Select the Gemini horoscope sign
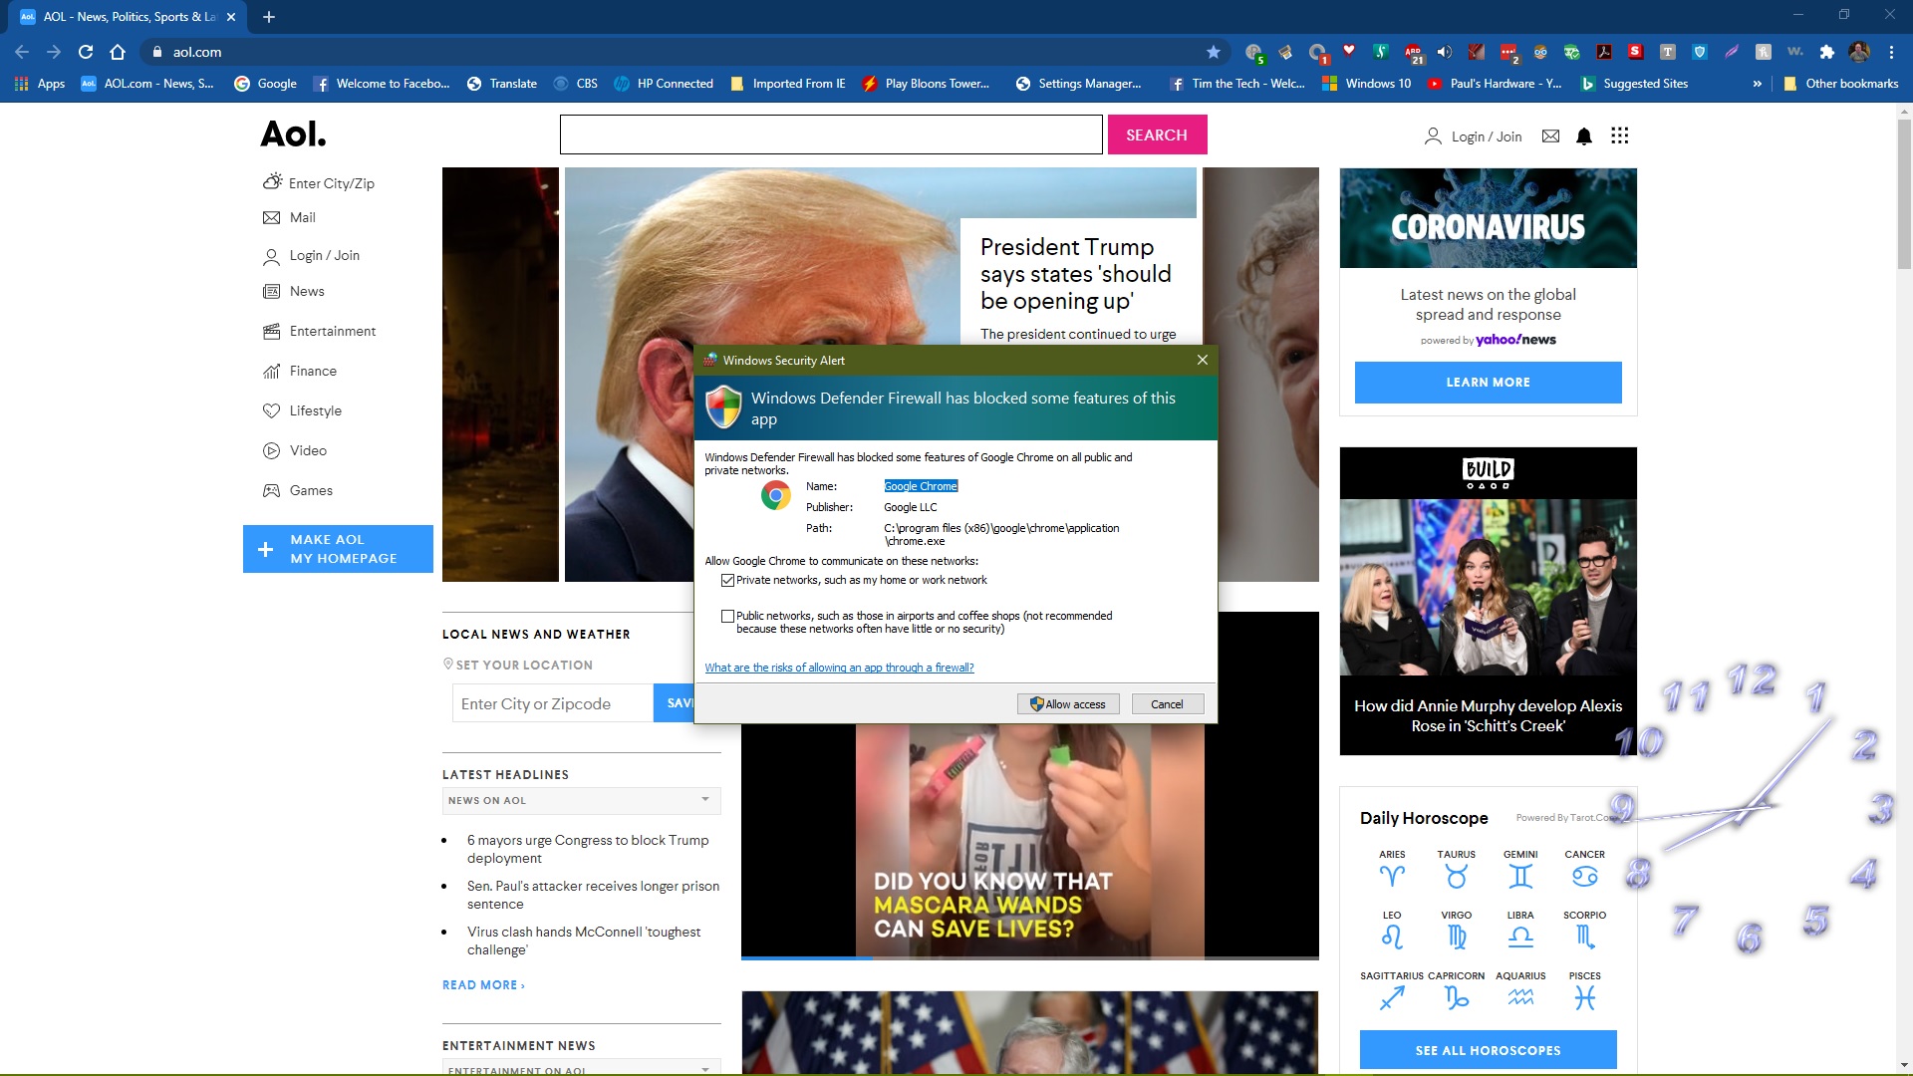Image resolution: width=1913 pixels, height=1076 pixels. coord(1520,869)
